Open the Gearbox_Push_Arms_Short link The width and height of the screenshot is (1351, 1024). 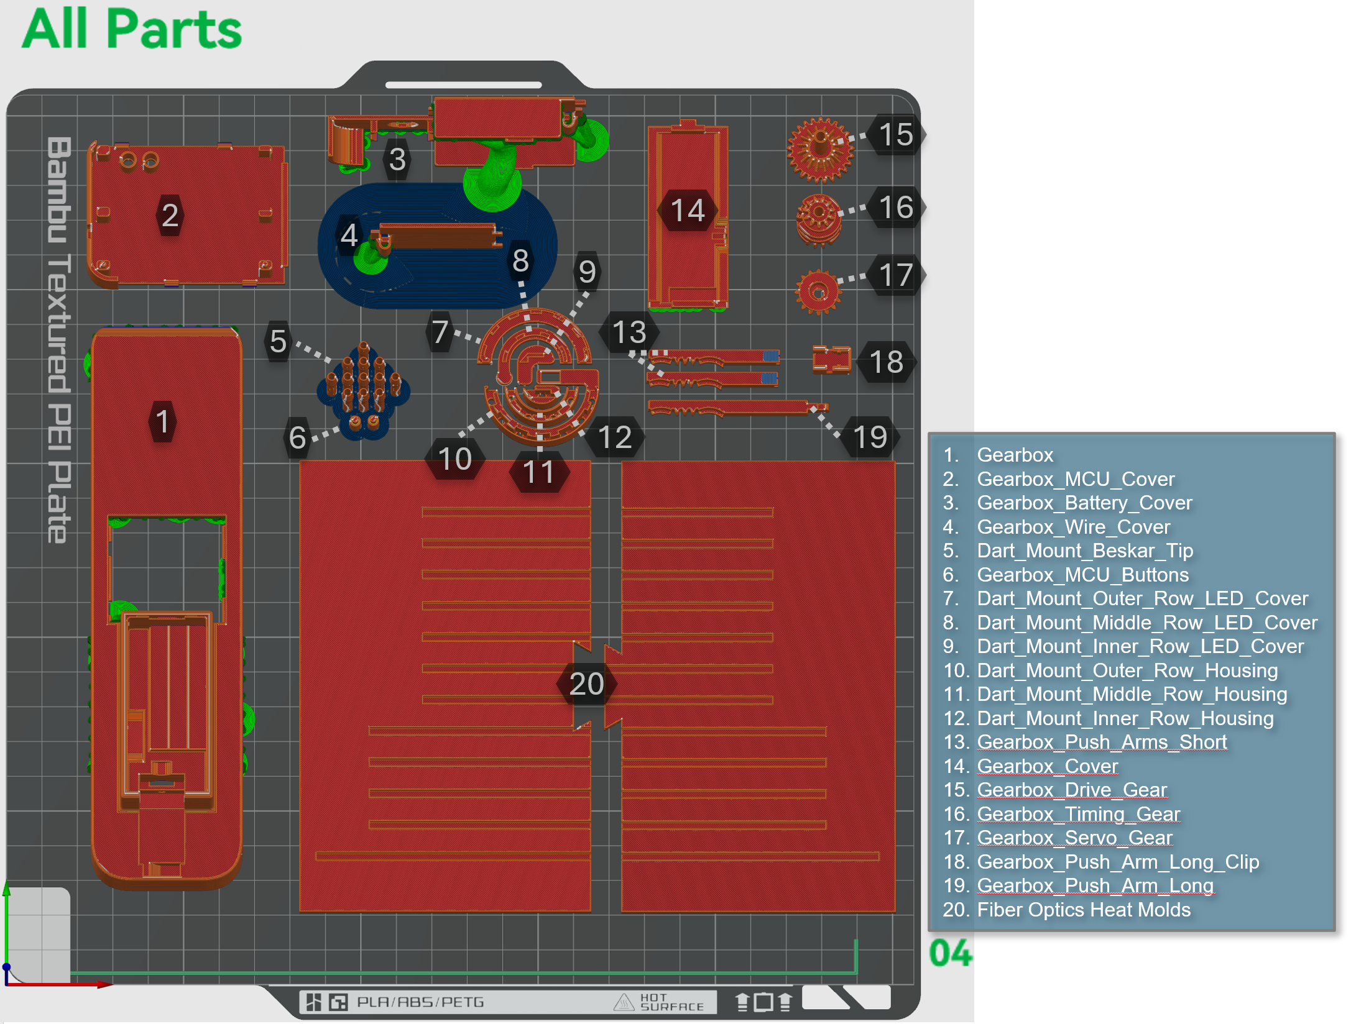pos(1102,742)
